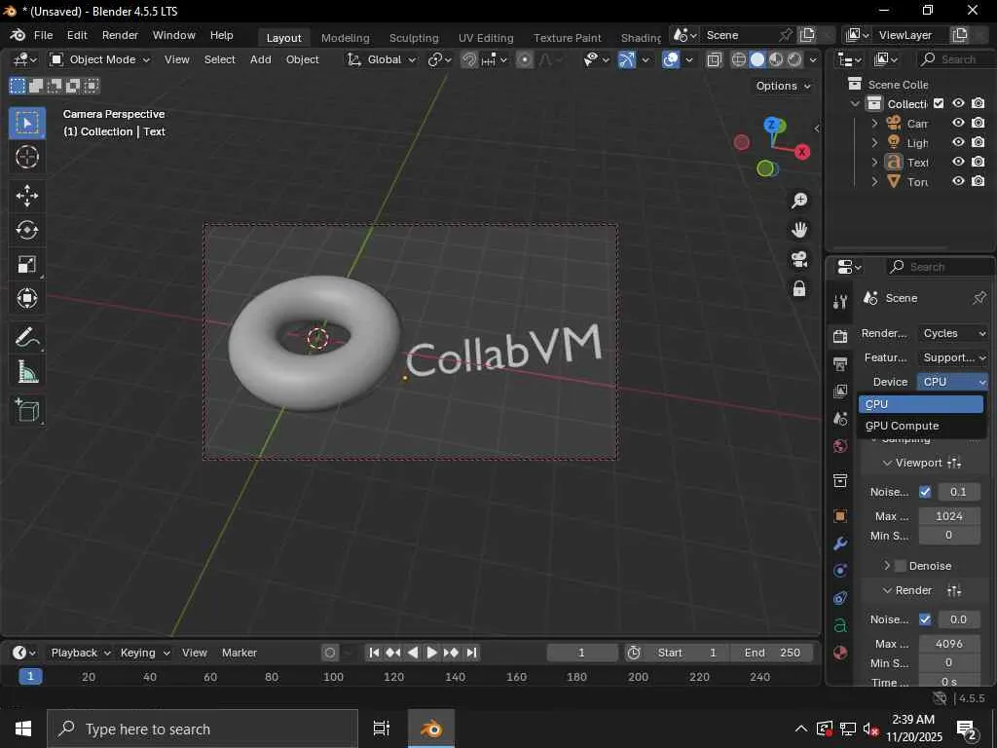
Task: Open the World properties tab
Action: 840,446
